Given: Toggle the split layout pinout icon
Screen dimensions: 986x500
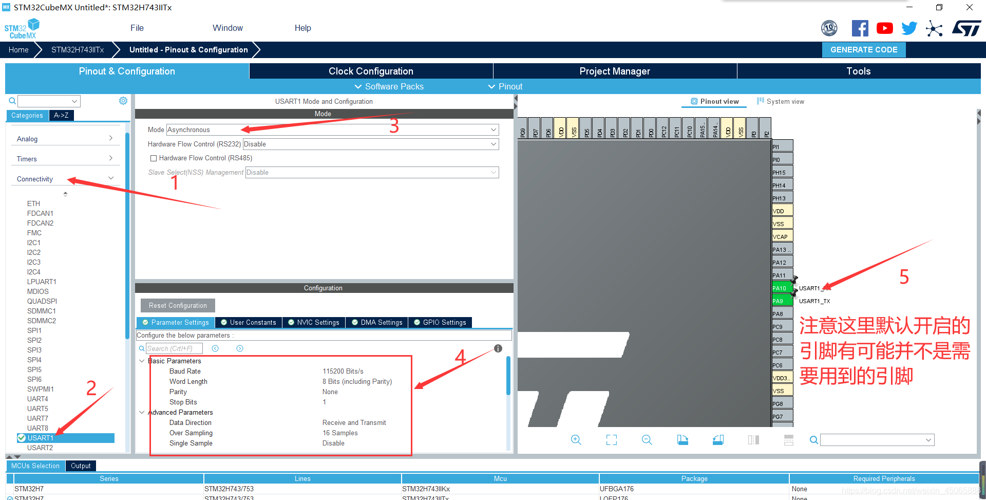Looking at the screenshot, I should [x=753, y=440].
